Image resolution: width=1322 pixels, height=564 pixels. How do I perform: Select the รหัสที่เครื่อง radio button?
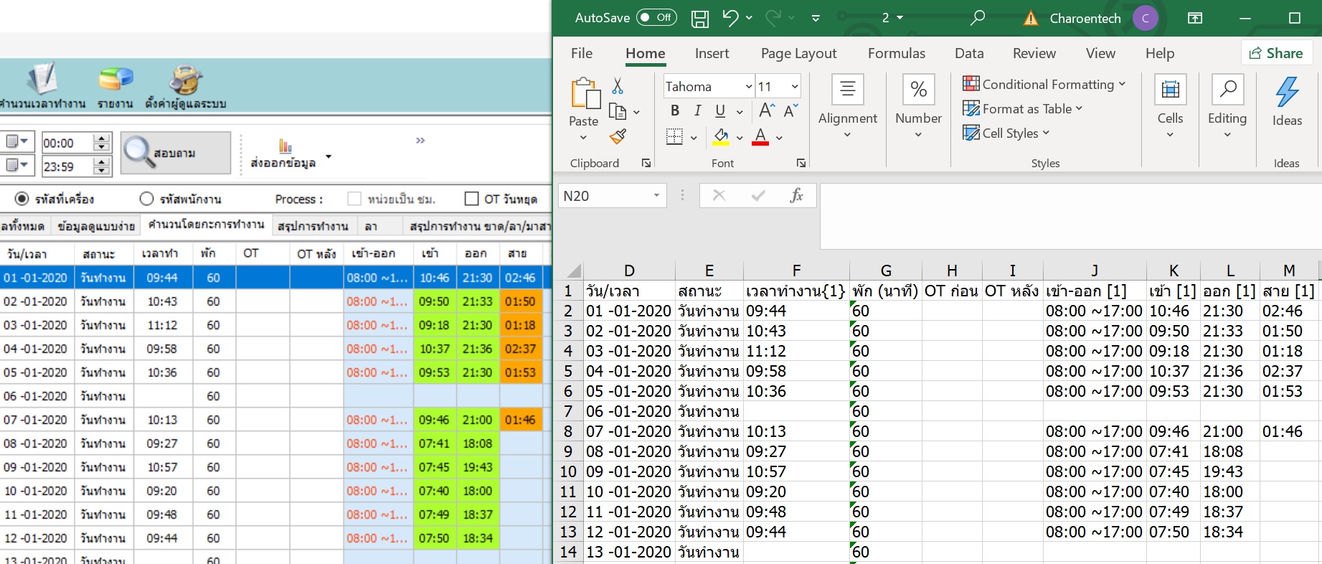(22, 199)
